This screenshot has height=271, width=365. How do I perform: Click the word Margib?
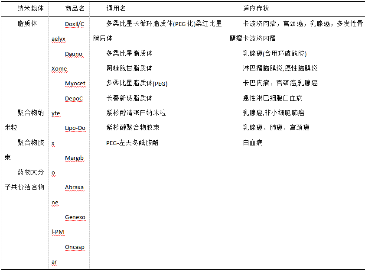[74, 158]
